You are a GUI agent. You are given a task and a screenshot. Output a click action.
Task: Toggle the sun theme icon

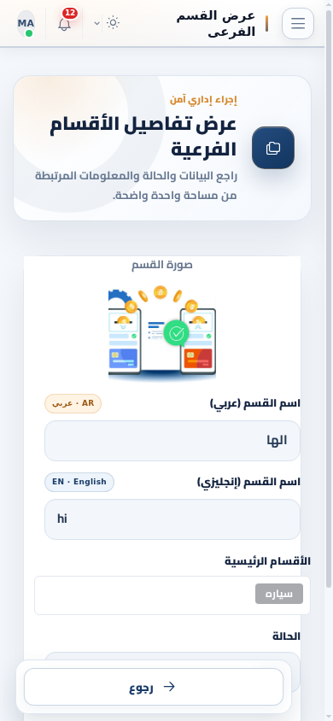click(x=113, y=22)
